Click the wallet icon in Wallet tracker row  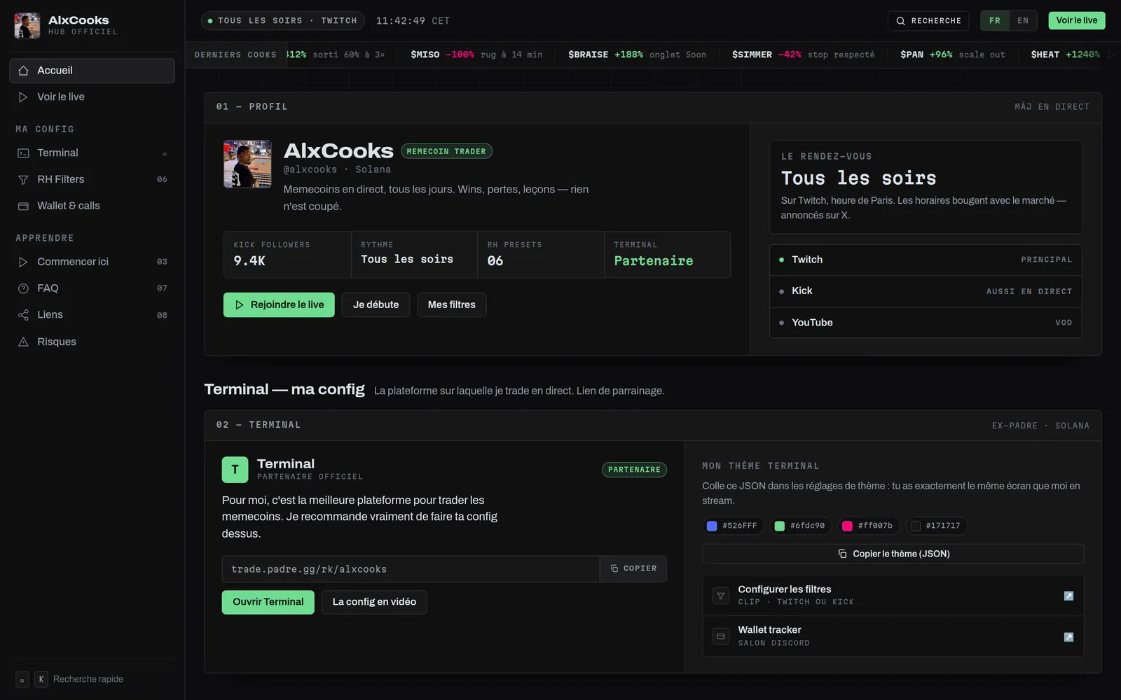pos(720,636)
